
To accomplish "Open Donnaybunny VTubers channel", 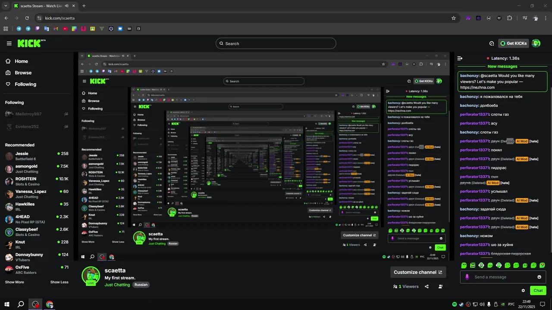I will 37,257.
